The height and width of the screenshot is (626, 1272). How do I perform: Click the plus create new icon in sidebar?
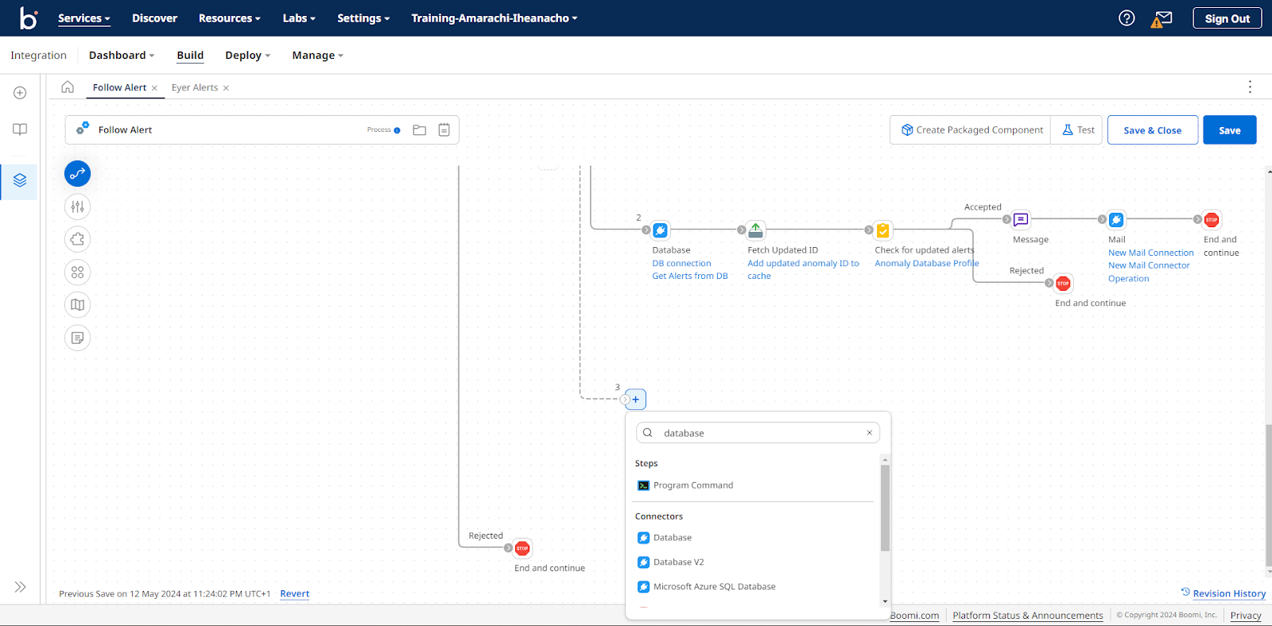click(20, 93)
